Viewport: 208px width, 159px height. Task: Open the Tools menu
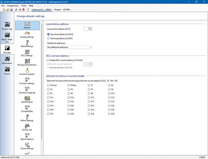[x=24, y=5]
